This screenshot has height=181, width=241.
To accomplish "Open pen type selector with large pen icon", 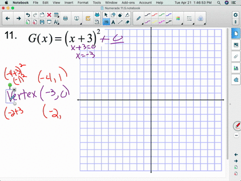I will (139, 18).
